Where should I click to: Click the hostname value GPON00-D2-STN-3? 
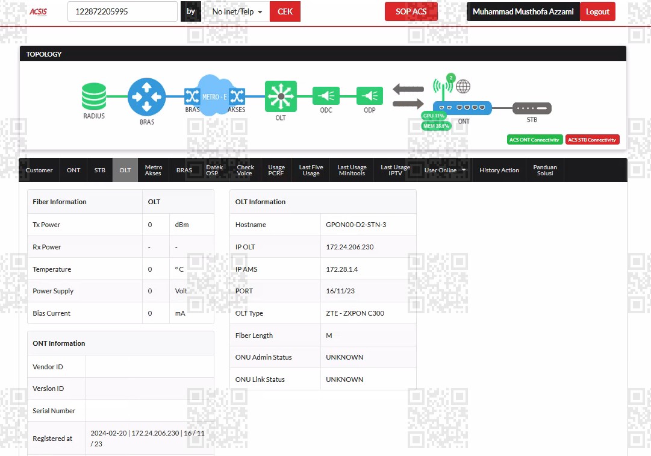[x=356, y=225]
